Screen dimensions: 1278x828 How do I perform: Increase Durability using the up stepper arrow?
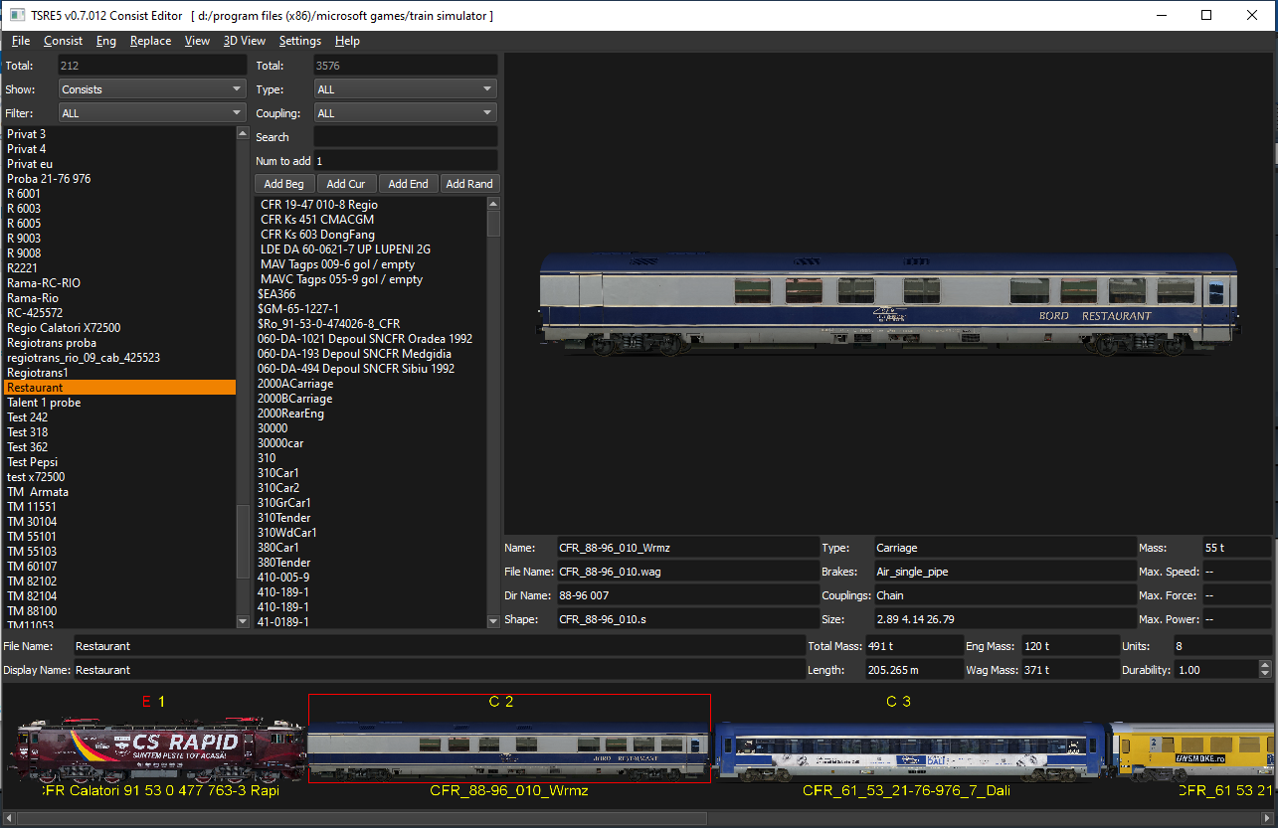pyautogui.click(x=1265, y=664)
